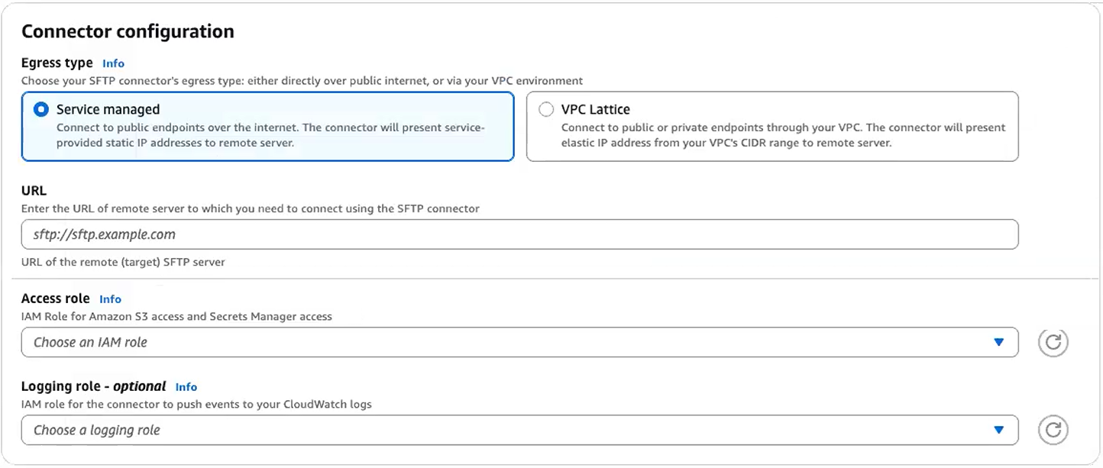The height and width of the screenshot is (468, 1103).
Task: Click the VPC Lattice option description text
Action: click(x=783, y=135)
